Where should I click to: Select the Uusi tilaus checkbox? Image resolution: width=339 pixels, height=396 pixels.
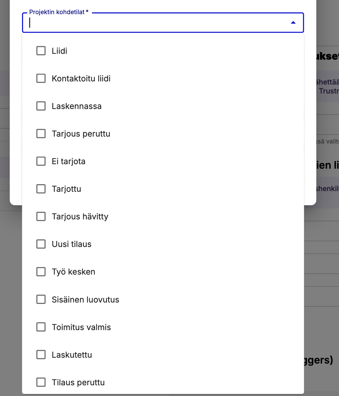41,244
